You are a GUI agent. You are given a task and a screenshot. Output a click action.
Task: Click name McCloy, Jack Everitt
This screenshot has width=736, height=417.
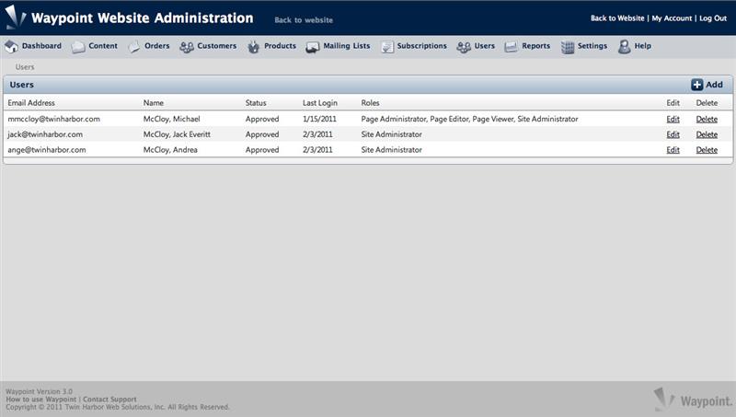tap(177, 134)
